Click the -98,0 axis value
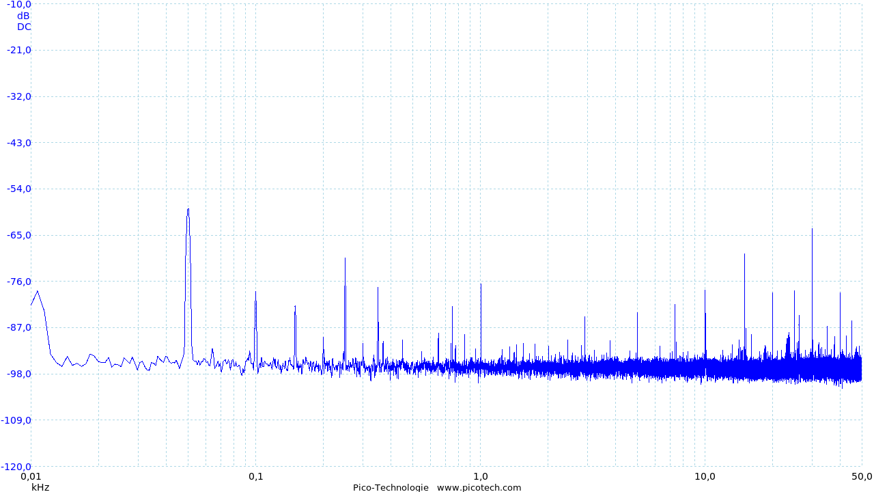Image resolution: width=874 pixels, height=492 pixels. tap(19, 374)
